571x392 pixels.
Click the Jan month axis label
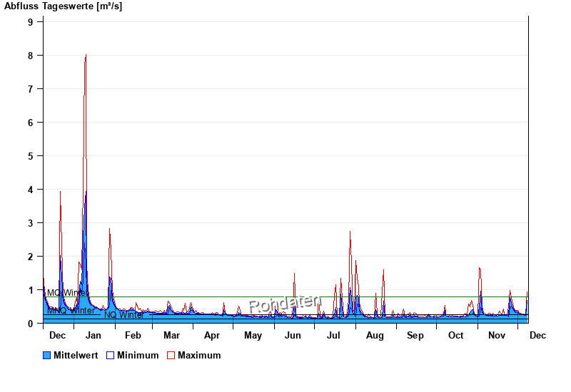[93, 335]
